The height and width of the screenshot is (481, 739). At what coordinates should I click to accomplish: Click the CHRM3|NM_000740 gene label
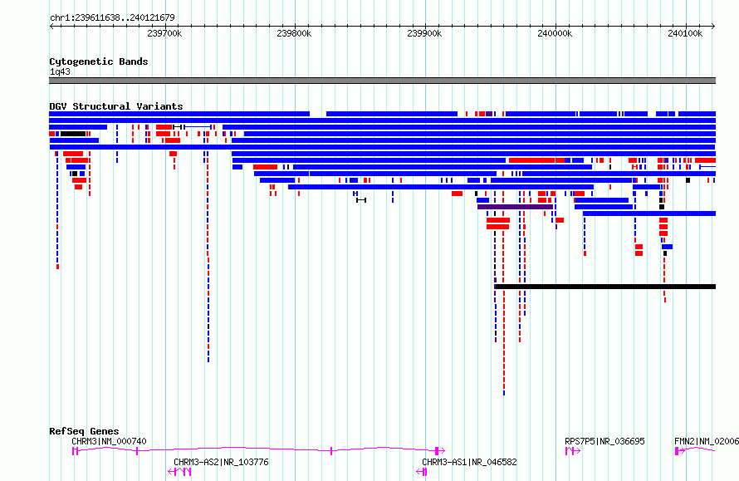point(109,441)
